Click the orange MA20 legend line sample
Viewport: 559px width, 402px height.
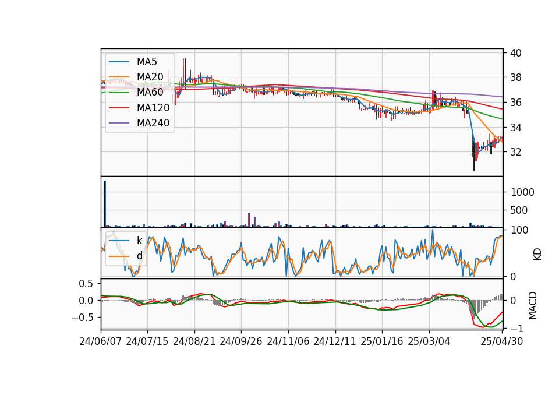click(x=119, y=77)
